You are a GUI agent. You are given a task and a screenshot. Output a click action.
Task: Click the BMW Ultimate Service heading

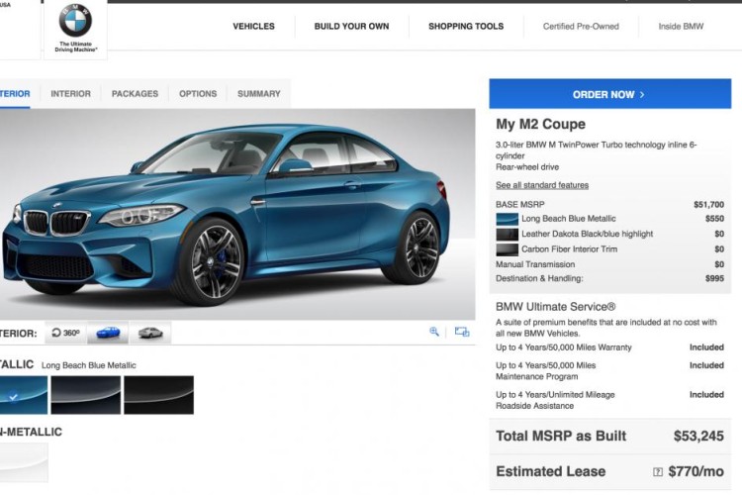[x=556, y=307]
